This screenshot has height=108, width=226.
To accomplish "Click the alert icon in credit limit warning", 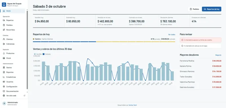I will (182, 40).
